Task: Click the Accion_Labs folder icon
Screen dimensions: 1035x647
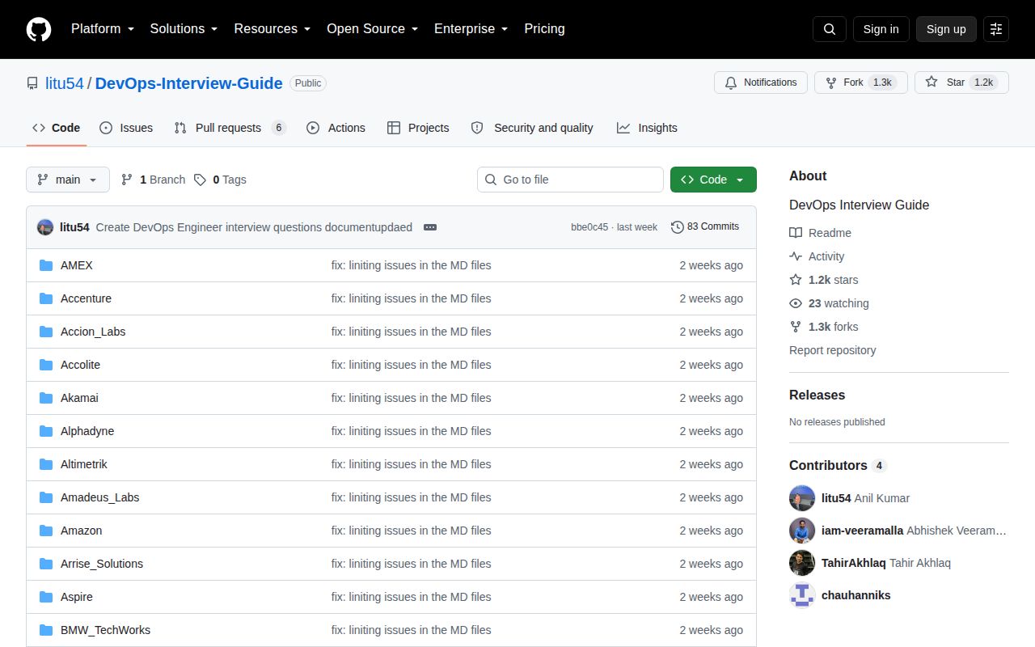Action: (46, 332)
